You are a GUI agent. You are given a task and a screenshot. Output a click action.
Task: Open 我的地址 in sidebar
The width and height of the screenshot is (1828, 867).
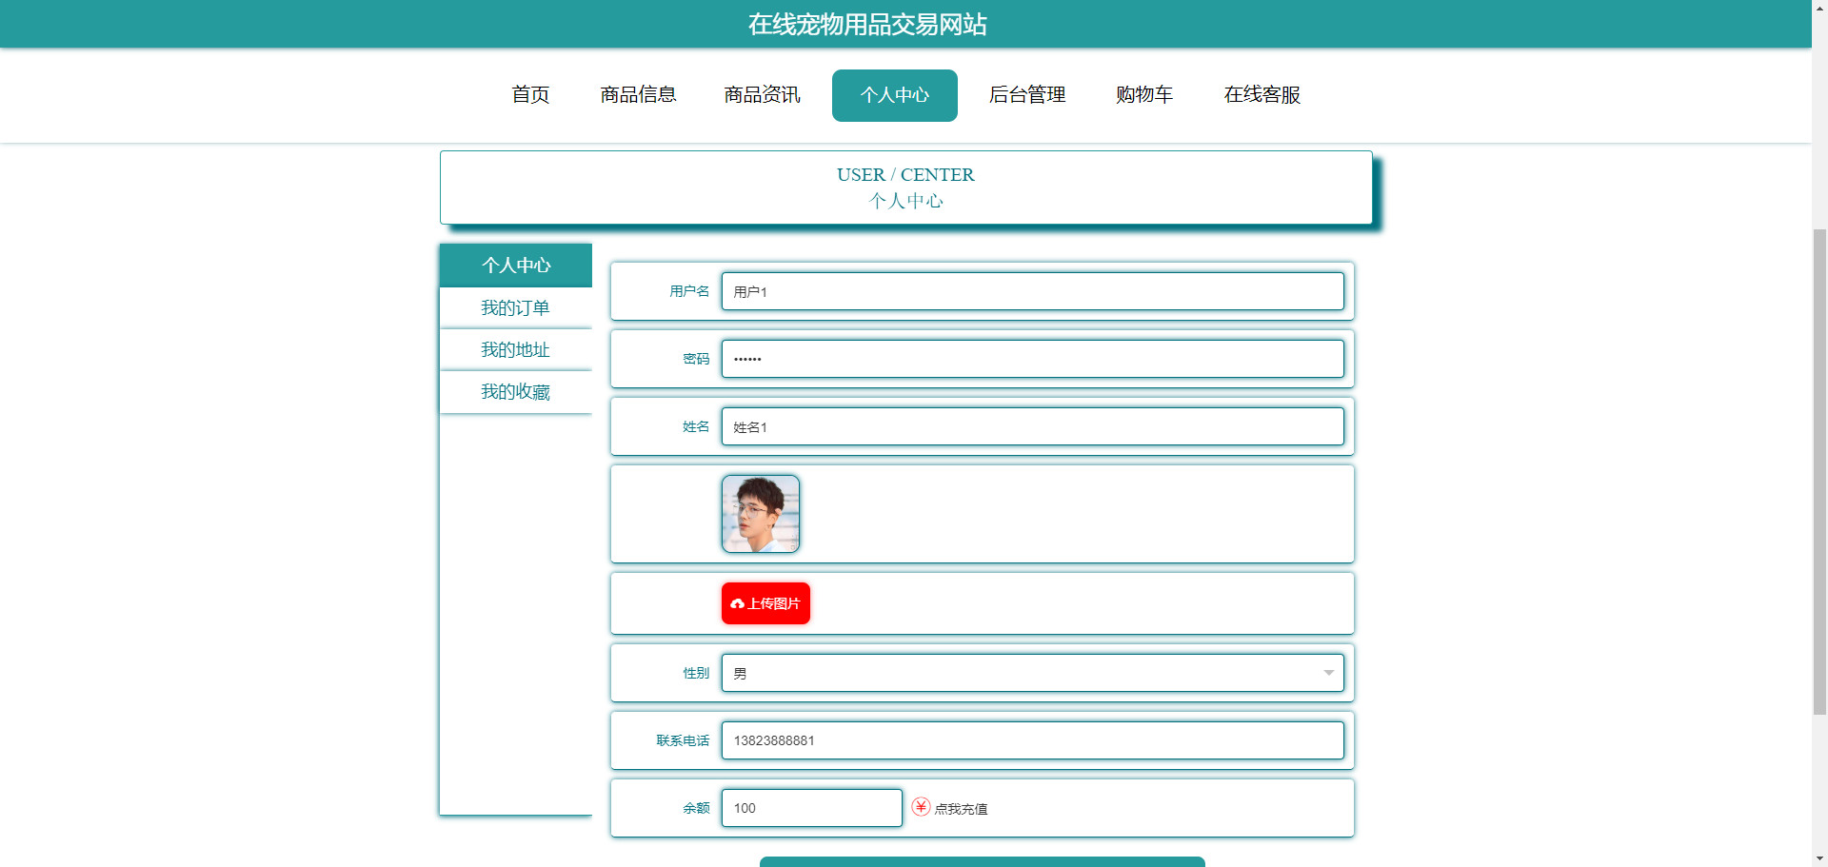516,350
